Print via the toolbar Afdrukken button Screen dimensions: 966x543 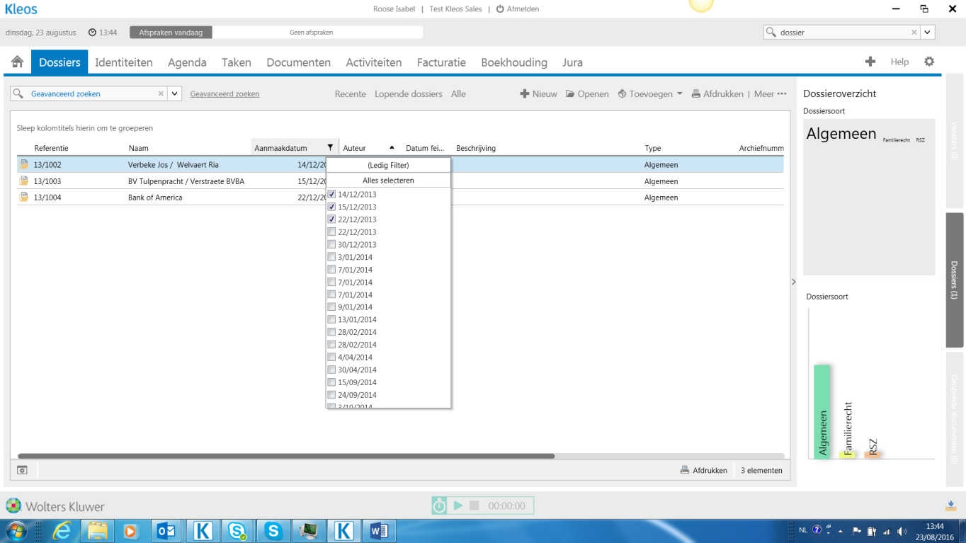(x=717, y=93)
